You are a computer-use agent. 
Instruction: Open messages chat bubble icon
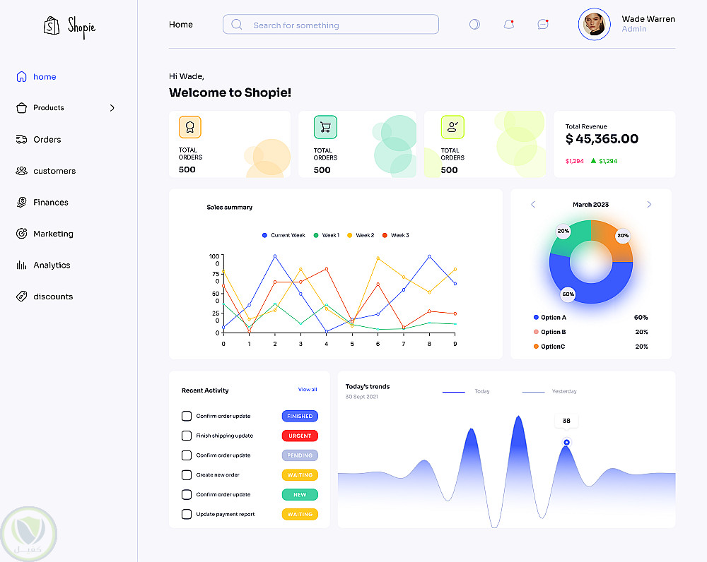pyautogui.click(x=543, y=24)
